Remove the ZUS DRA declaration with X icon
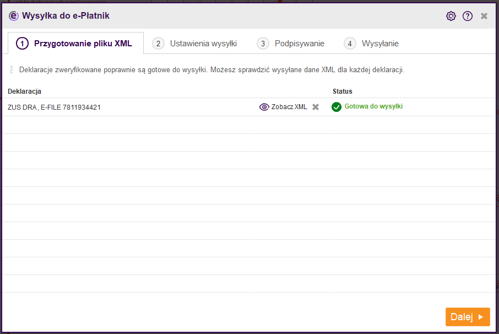The width and height of the screenshot is (499, 334). click(x=316, y=107)
